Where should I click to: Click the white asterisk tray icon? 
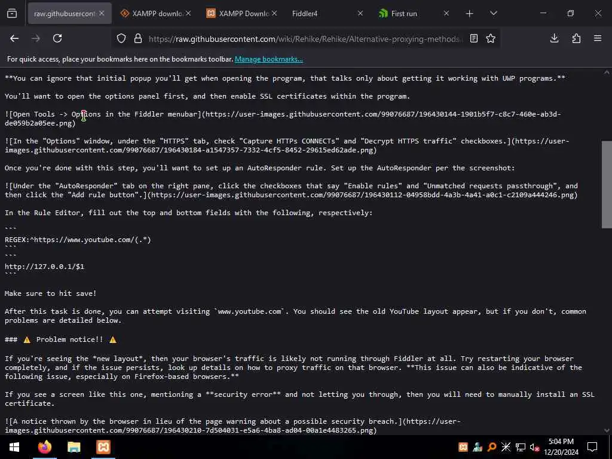click(x=506, y=447)
